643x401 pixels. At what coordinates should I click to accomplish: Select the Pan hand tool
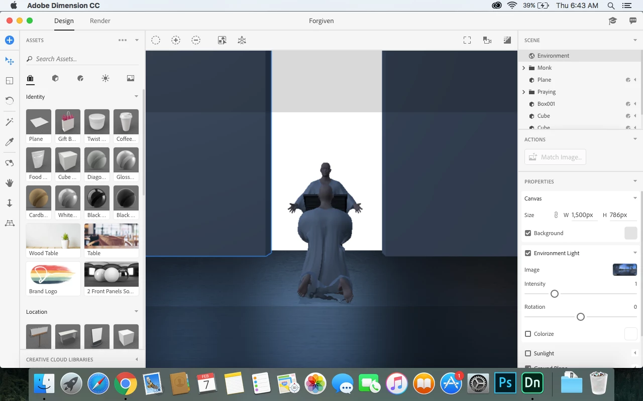point(10,183)
